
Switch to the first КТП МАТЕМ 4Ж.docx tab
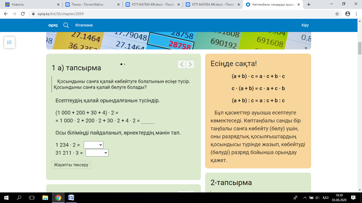tap(153, 4)
